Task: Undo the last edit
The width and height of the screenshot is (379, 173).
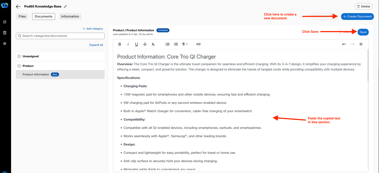Action: coord(344,44)
